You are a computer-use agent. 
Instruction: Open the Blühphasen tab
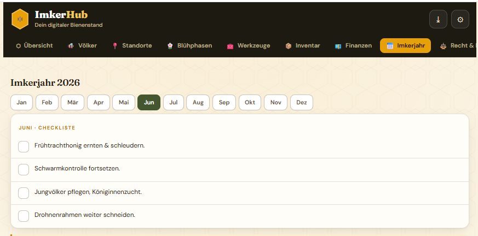point(189,46)
